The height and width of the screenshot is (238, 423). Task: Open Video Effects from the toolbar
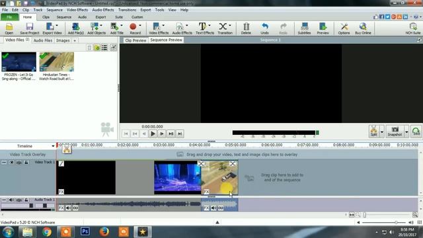point(159,28)
